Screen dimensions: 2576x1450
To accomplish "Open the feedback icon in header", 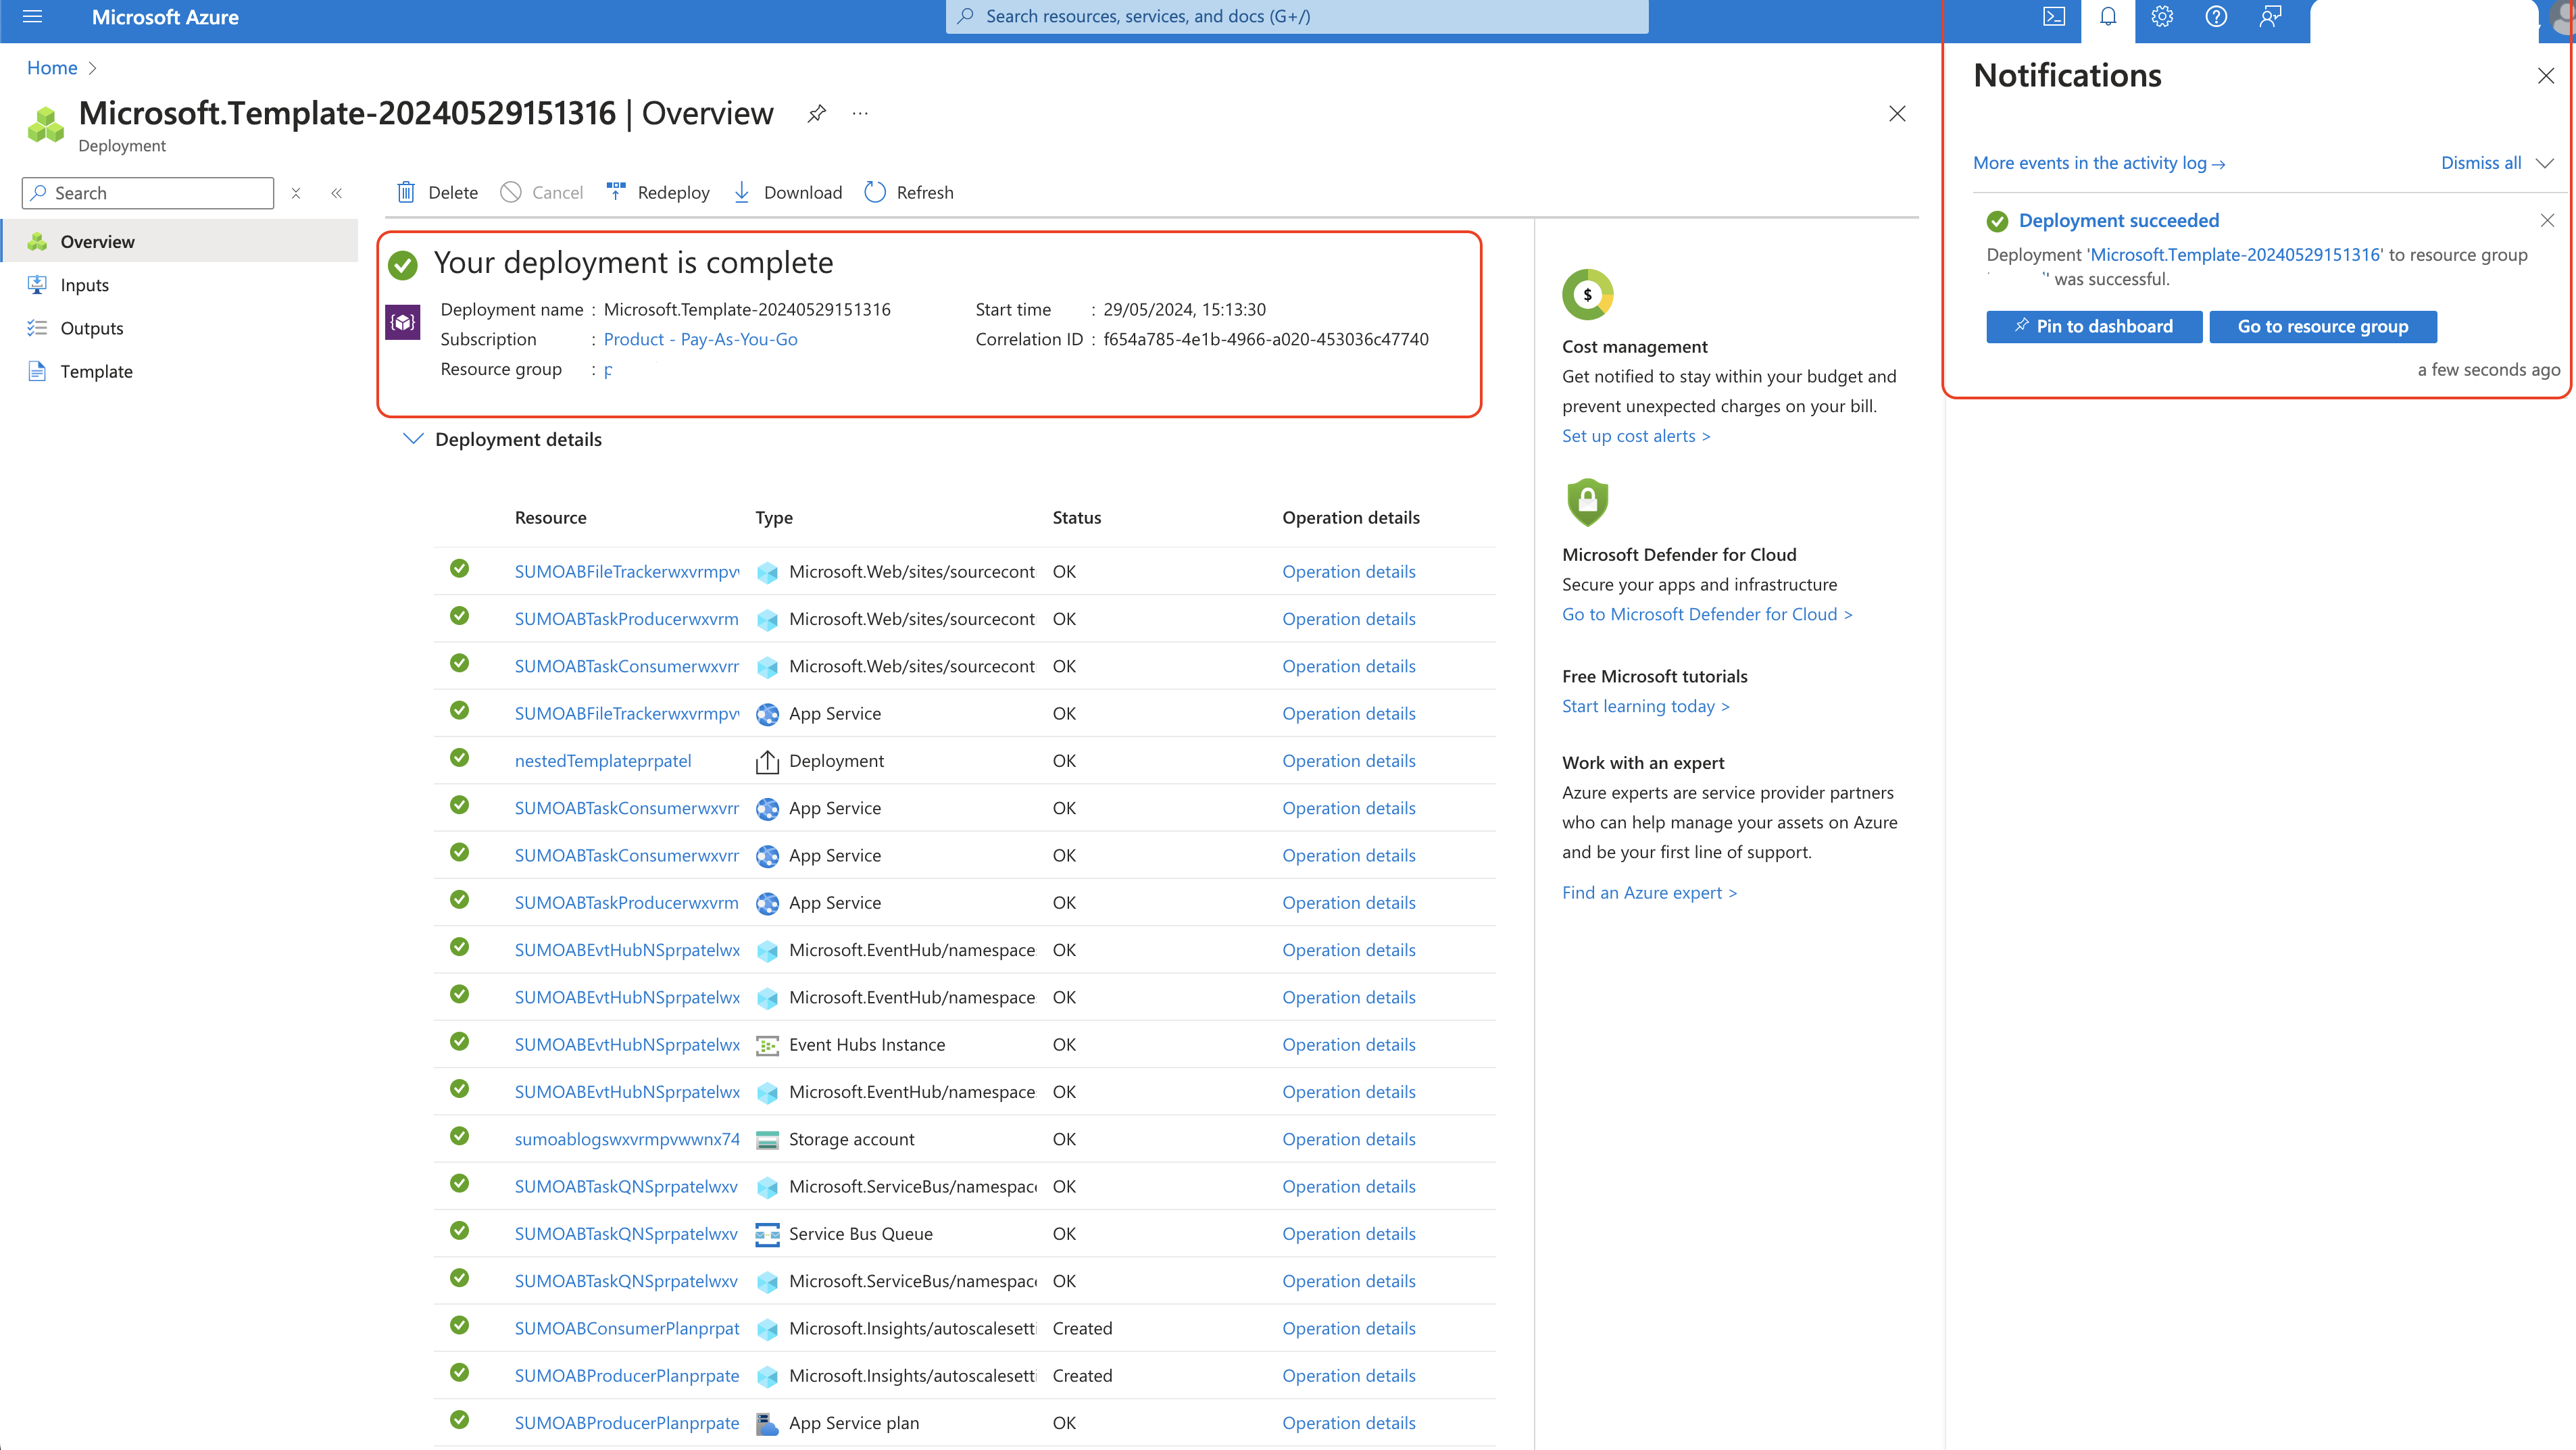I will tap(2270, 17).
